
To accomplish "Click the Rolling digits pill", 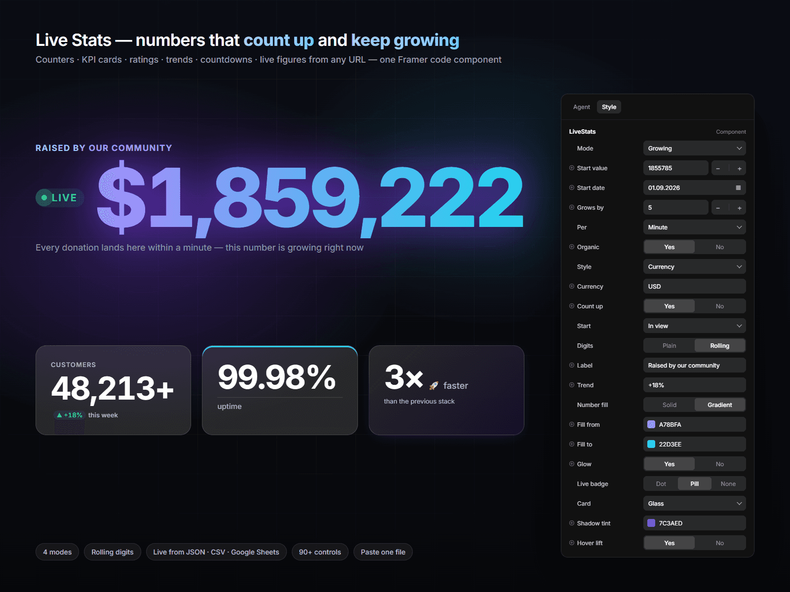I will (x=113, y=552).
